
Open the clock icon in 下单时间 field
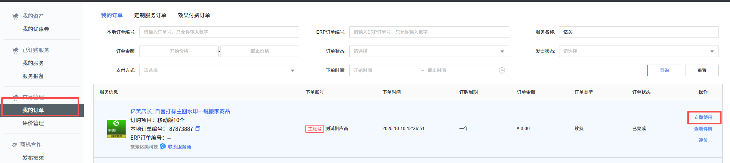point(502,70)
